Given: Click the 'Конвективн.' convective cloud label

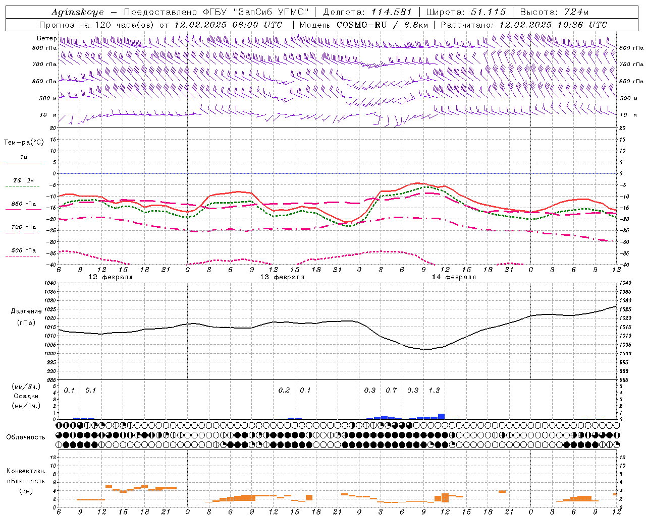Looking at the screenshot, I should 26,471.
